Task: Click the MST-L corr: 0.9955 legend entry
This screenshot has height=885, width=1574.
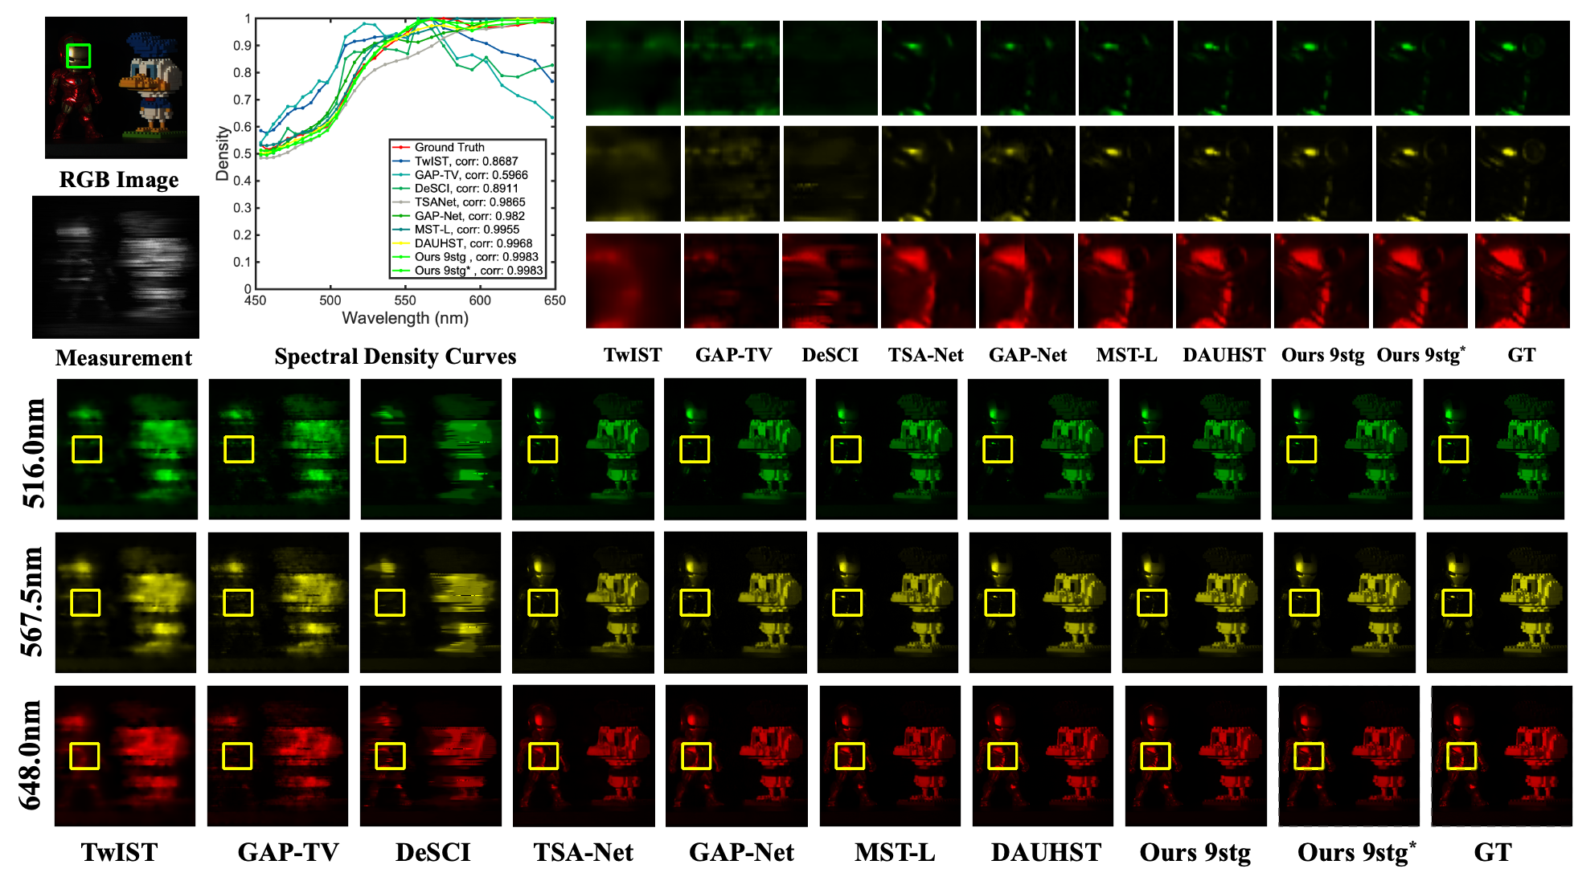Action: pyautogui.click(x=466, y=229)
